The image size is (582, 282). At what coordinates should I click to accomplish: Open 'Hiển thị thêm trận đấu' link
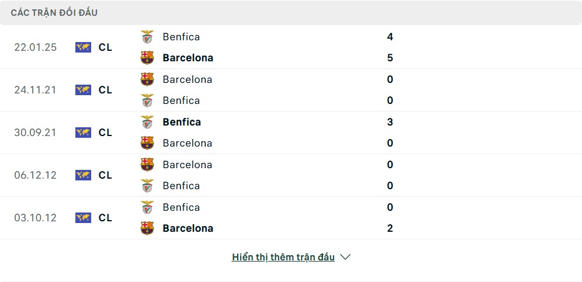tap(283, 257)
